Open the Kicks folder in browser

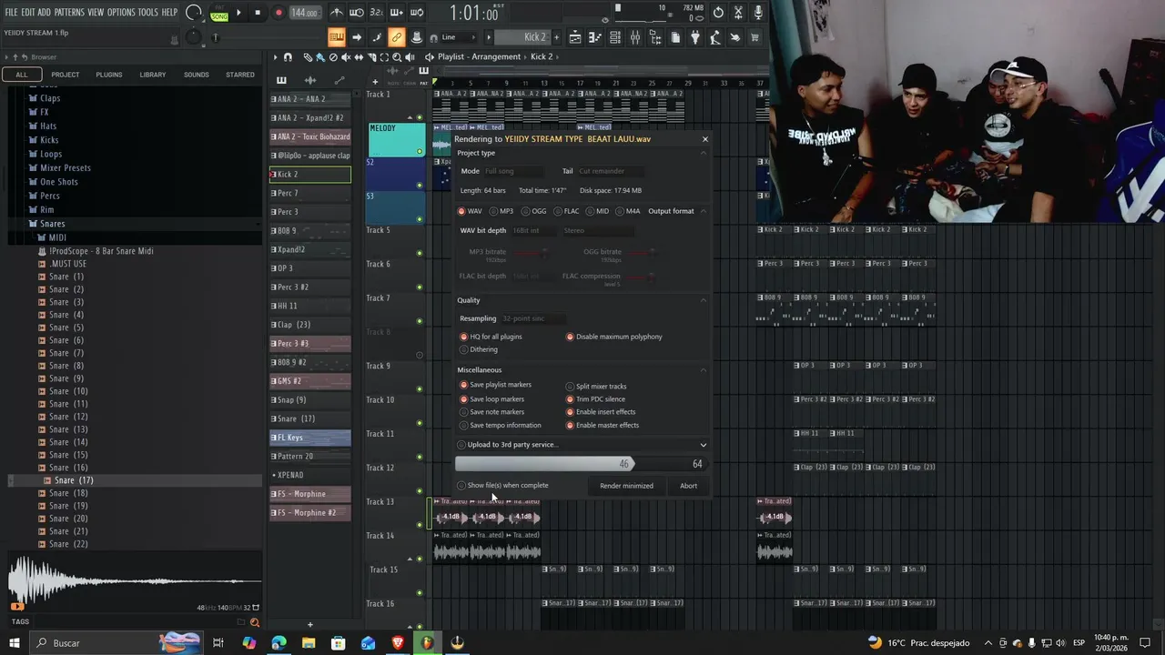click(49, 140)
